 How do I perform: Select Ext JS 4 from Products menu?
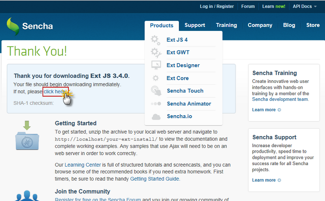coord(177,40)
